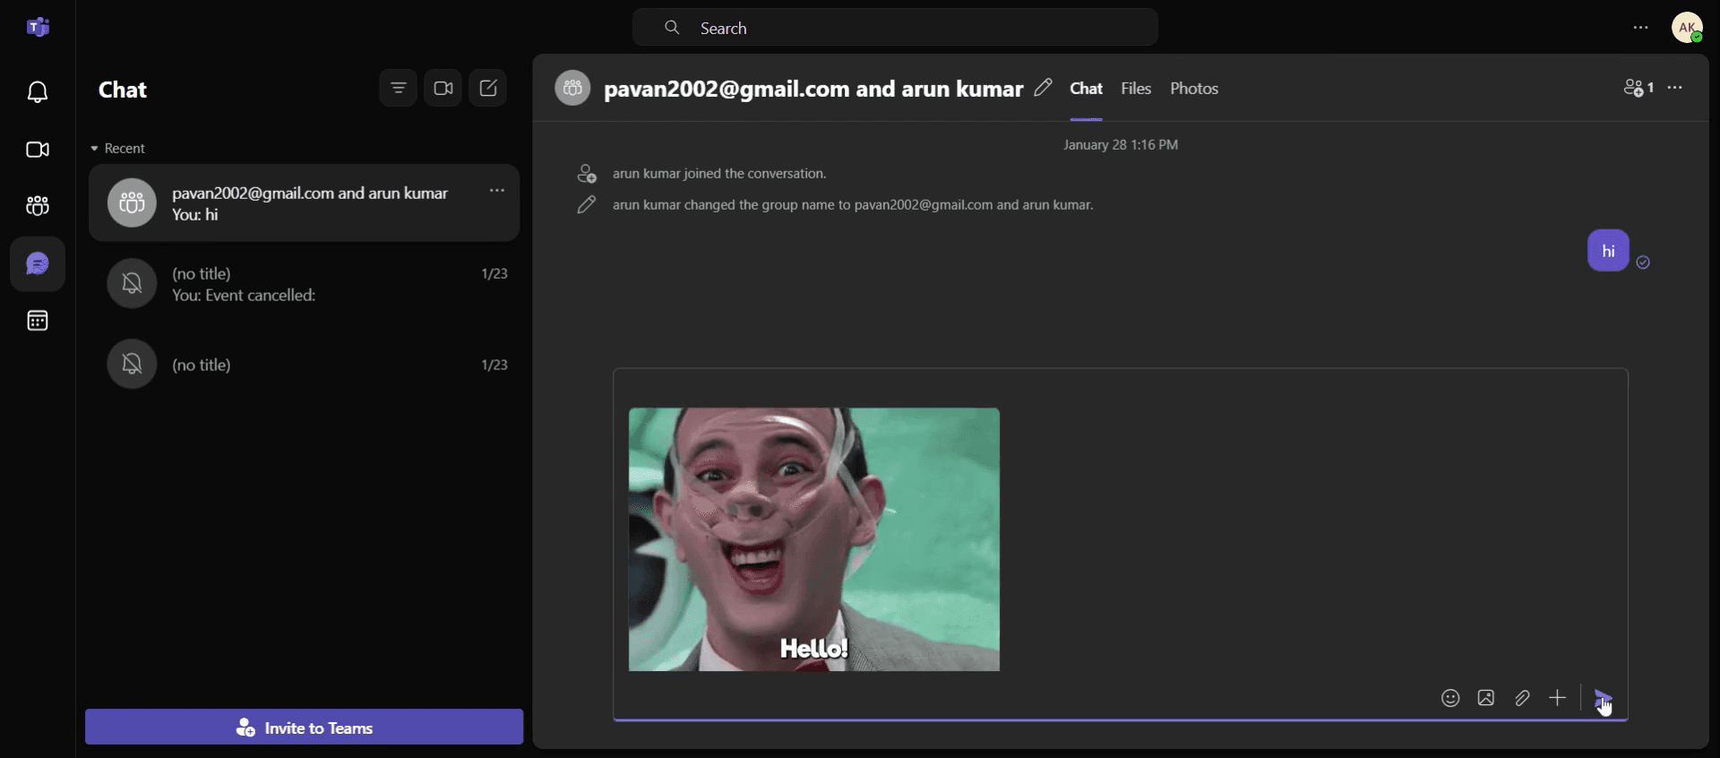The width and height of the screenshot is (1720, 758).
Task: Switch to the Chat tab
Action: 1086,89
